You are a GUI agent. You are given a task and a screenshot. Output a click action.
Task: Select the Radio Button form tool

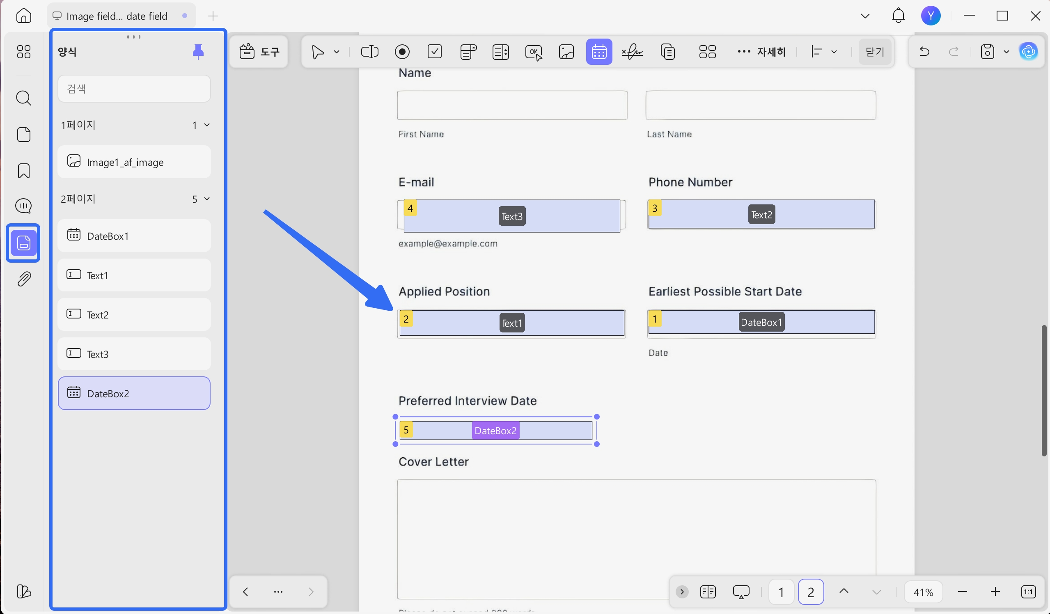point(403,52)
